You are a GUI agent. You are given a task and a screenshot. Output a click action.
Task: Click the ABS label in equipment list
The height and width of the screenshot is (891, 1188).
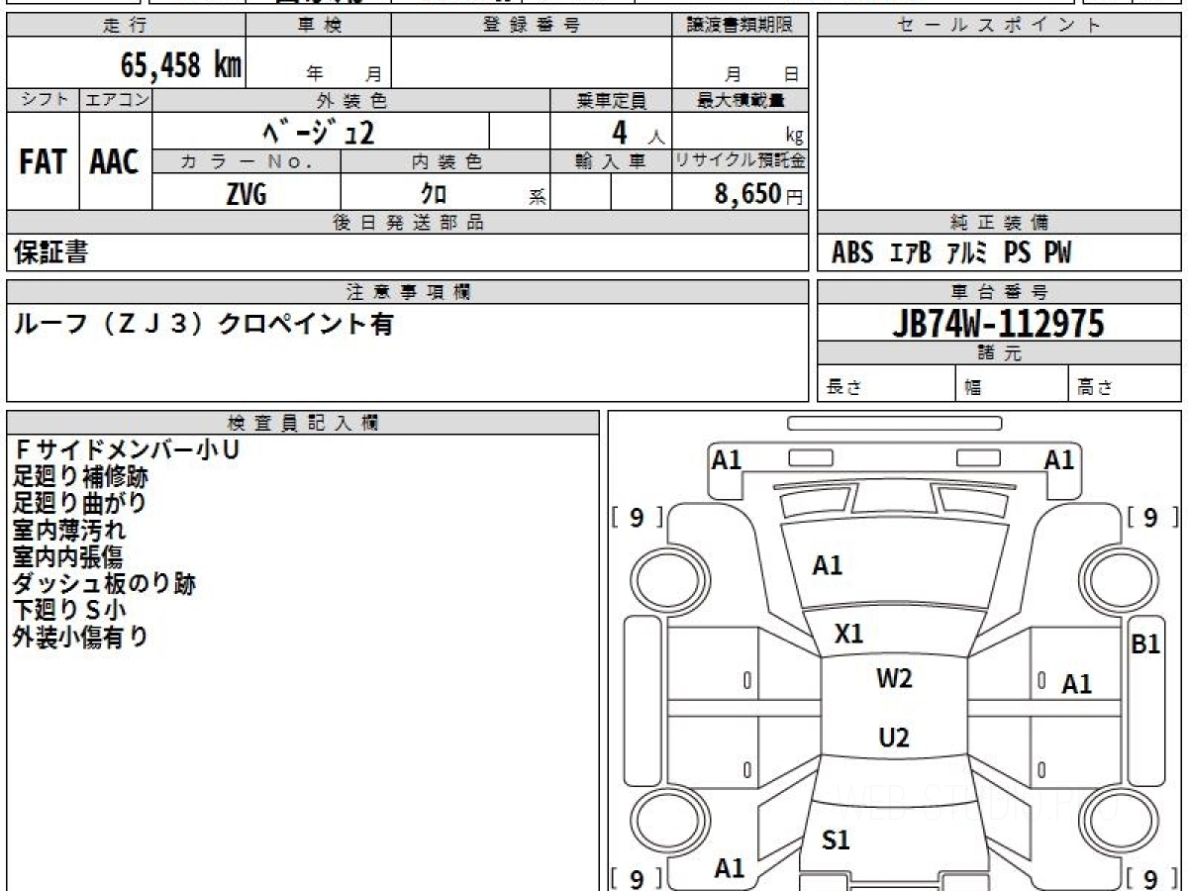click(x=852, y=253)
